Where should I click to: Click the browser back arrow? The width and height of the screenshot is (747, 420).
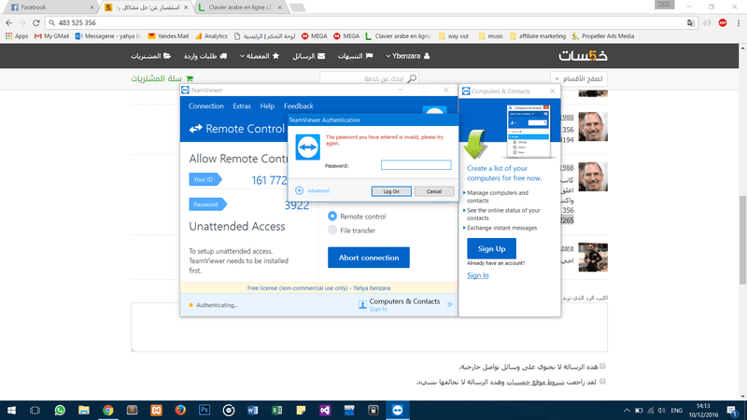(9, 22)
